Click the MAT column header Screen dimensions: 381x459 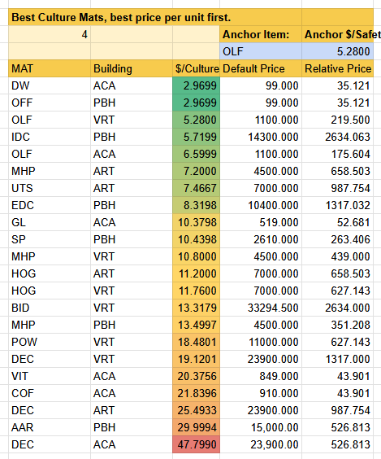point(50,68)
